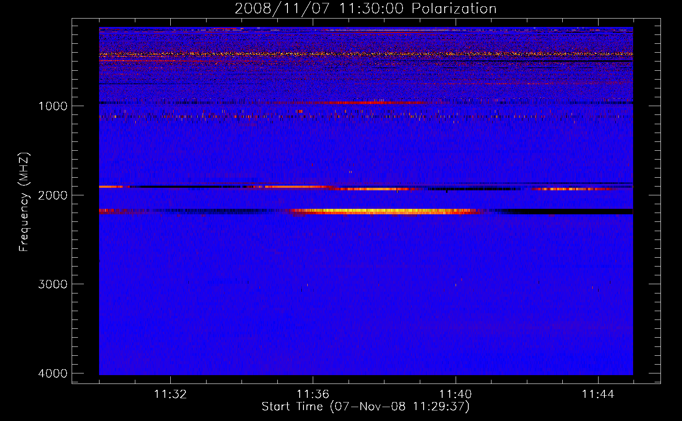The height and width of the screenshot is (421, 682).
Task: Click the 11:36 time tick label
Action: coord(313,394)
